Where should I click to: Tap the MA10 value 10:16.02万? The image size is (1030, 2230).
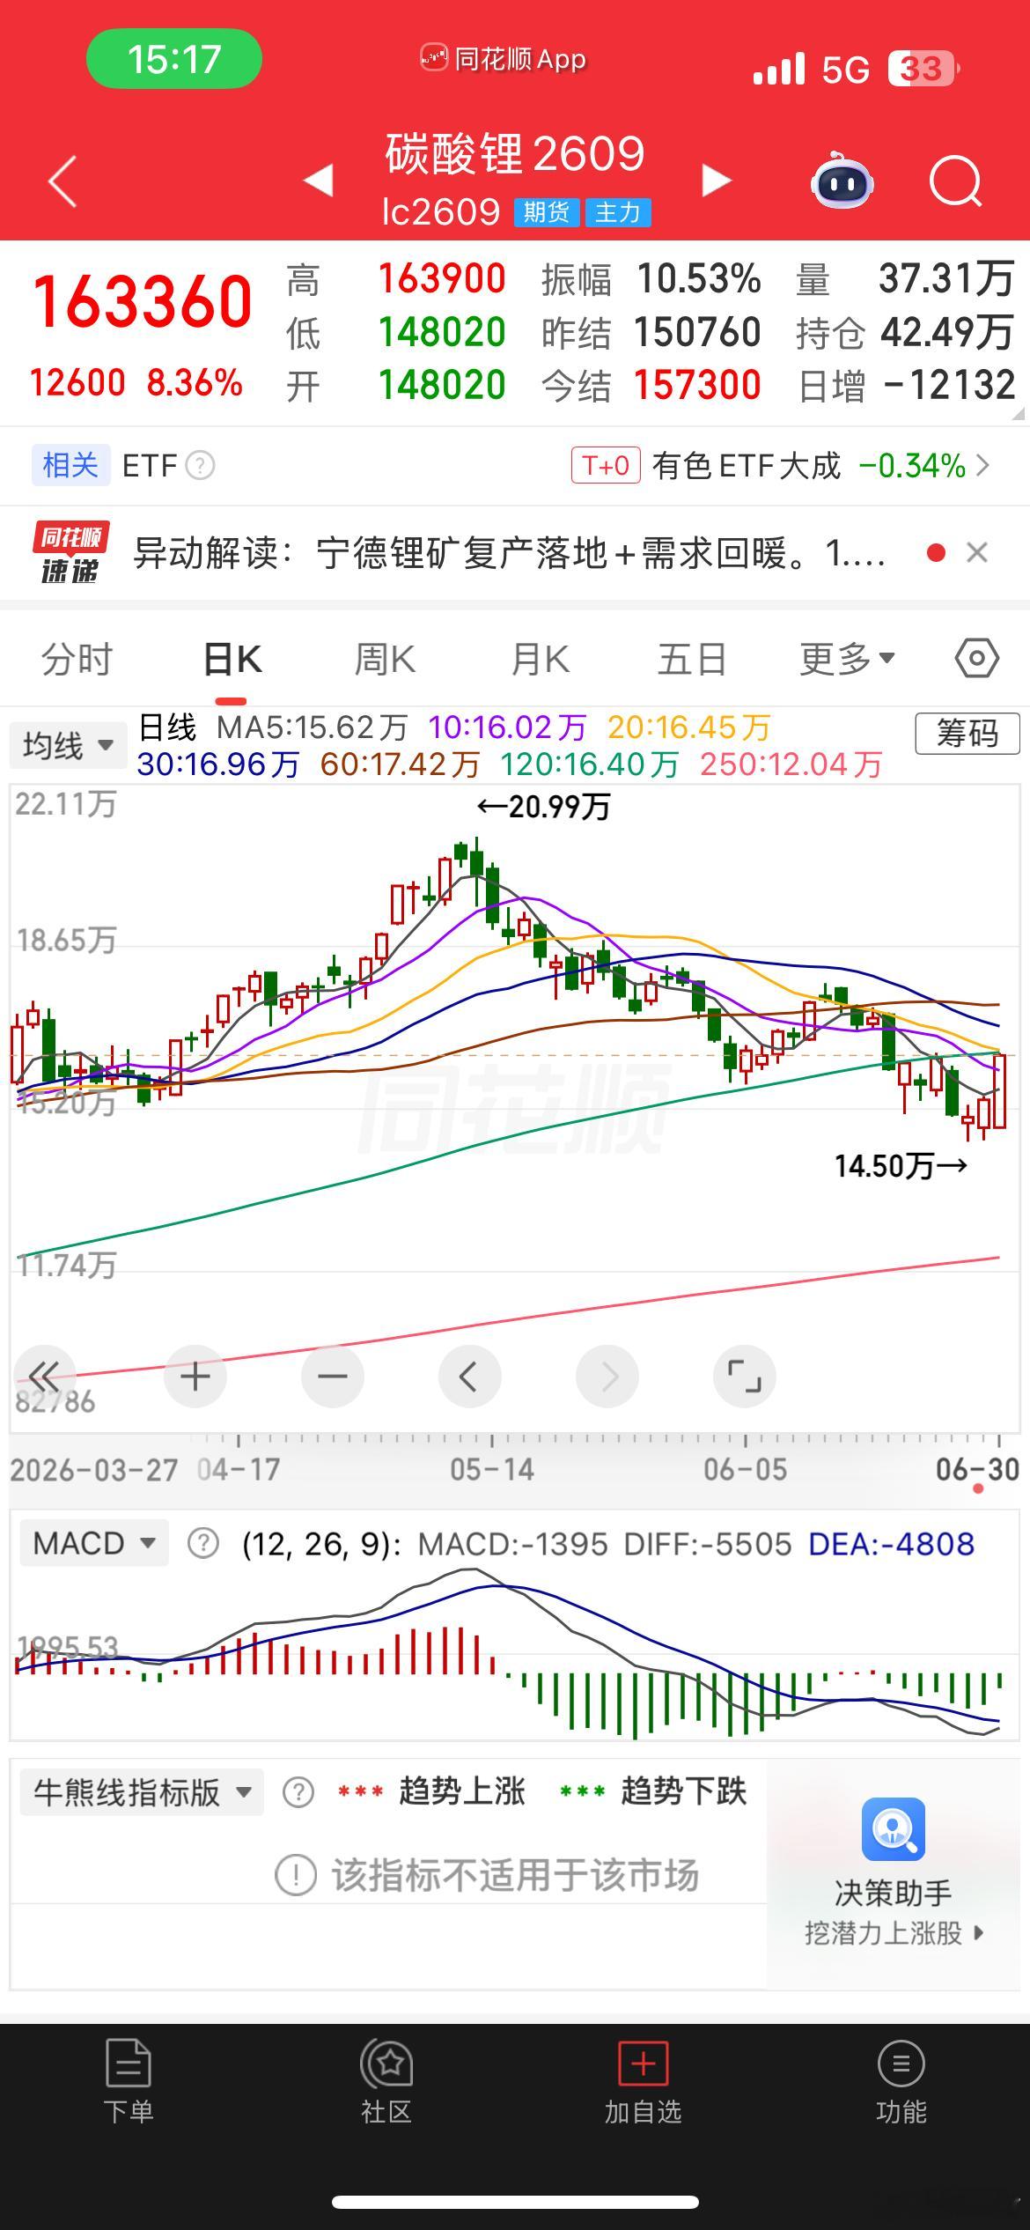(507, 727)
